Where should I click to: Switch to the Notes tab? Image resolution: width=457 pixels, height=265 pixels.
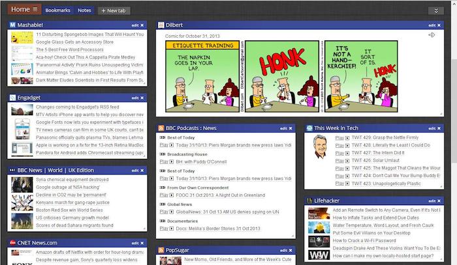pyautogui.click(x=84, y=10)
